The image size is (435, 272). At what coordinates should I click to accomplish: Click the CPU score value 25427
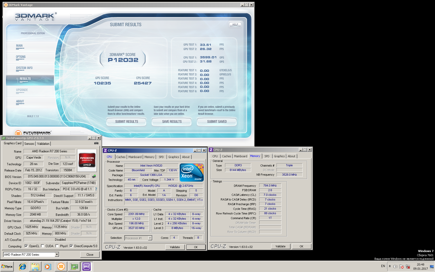143,83
